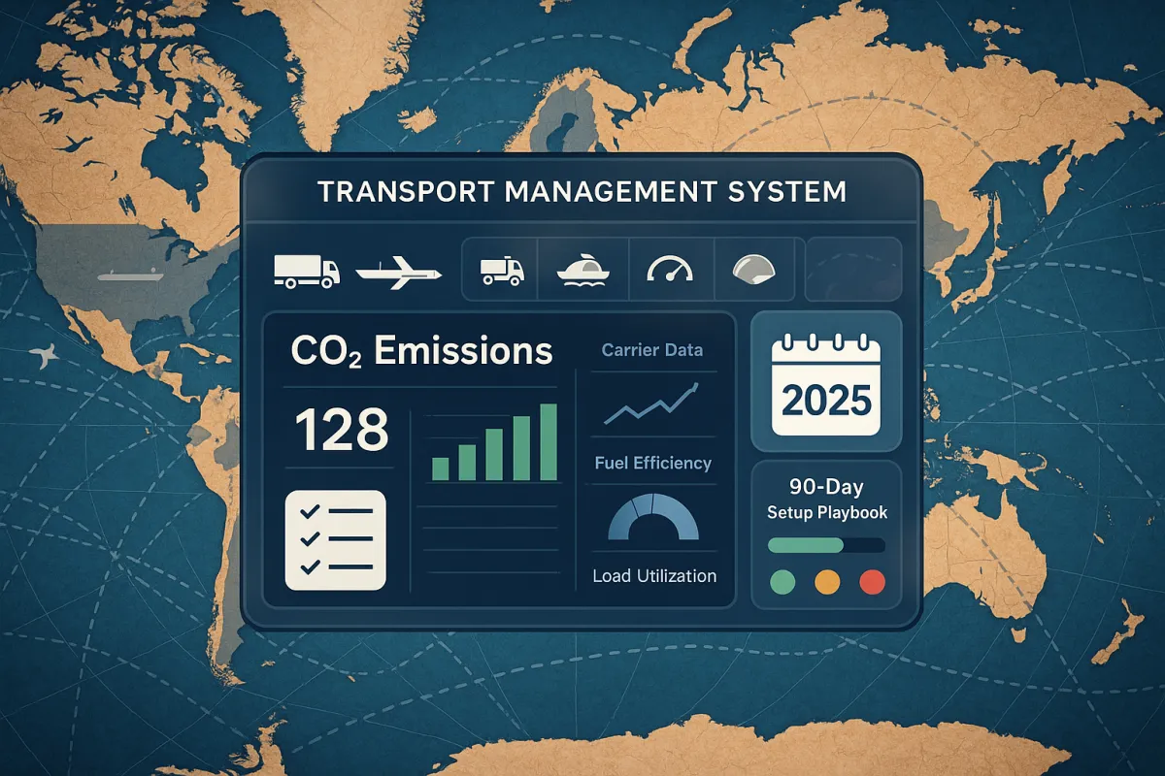The image size is (1165, 776).
Task: Expand the CO2 Emissions panel
Action: [x=420, y=351]
